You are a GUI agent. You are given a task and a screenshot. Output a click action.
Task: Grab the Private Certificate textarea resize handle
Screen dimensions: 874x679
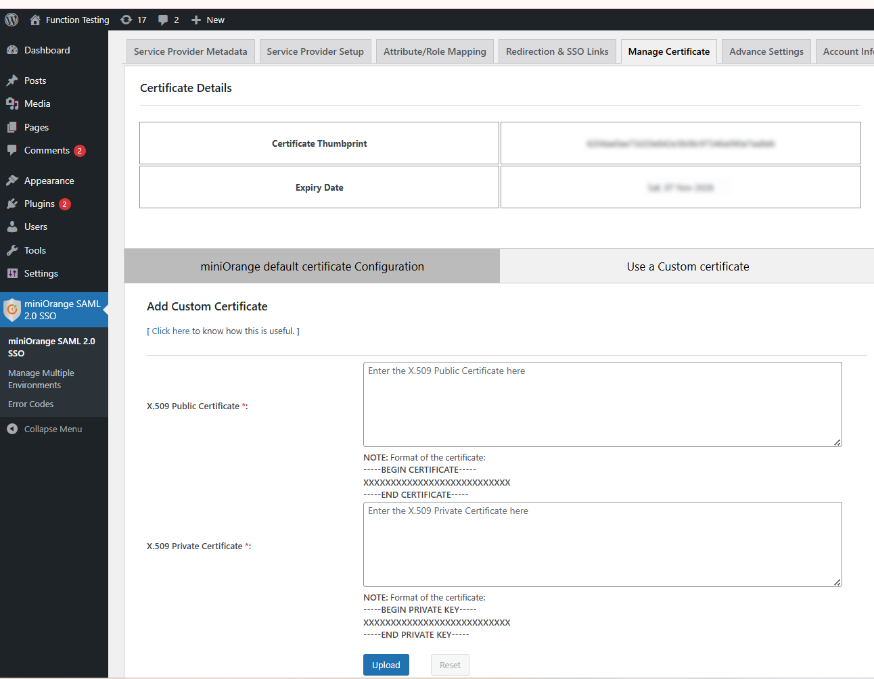tap(837, 582)
